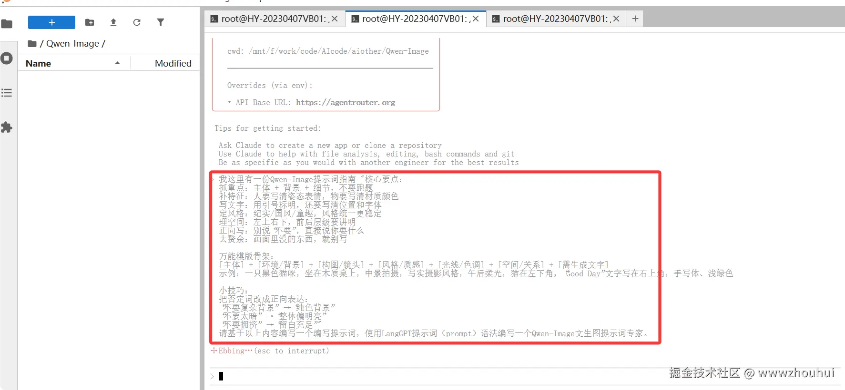Switch to the first terminal tab
The width and height of the screenshot is (845, 390).
[x=274, y=19]
